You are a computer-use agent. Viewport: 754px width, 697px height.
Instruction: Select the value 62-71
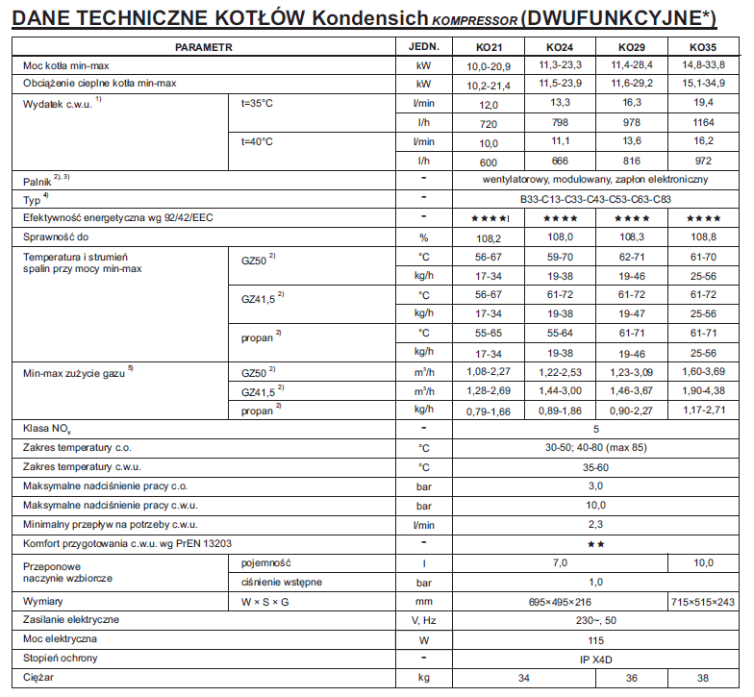(x=631, y=258)
